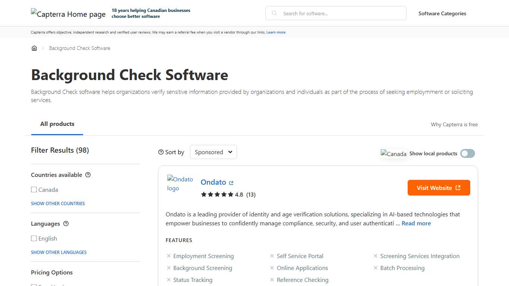Click the first star in Ondato's rating
The image size is (509, 286).
pyautogui.click(x=204, y=194)
